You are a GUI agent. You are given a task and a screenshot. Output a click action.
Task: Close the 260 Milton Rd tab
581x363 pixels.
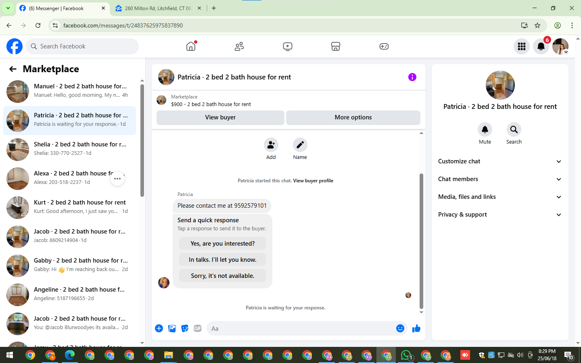pos(199,8)
